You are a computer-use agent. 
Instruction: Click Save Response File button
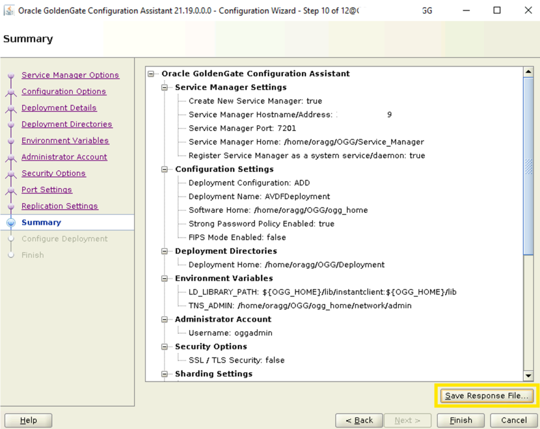(486, 396)
